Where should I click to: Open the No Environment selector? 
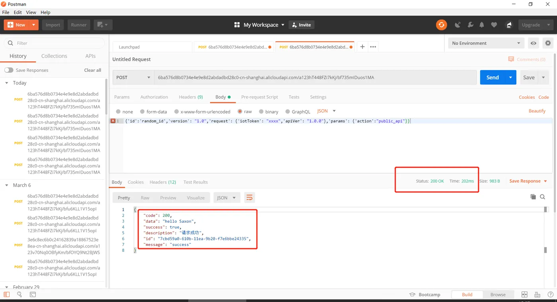(x=486, y=43)
